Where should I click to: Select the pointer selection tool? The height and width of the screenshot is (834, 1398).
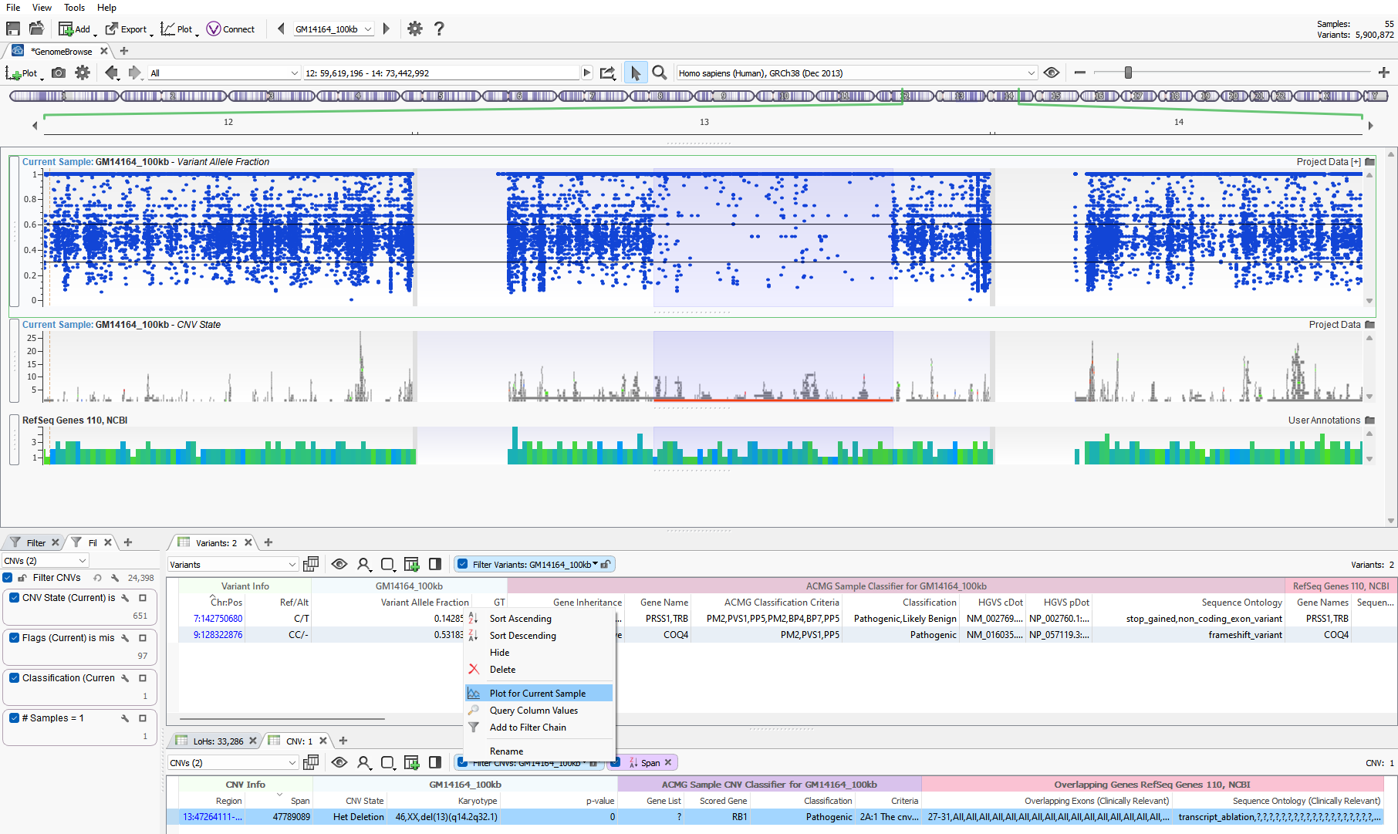click(x=636, y=73)
